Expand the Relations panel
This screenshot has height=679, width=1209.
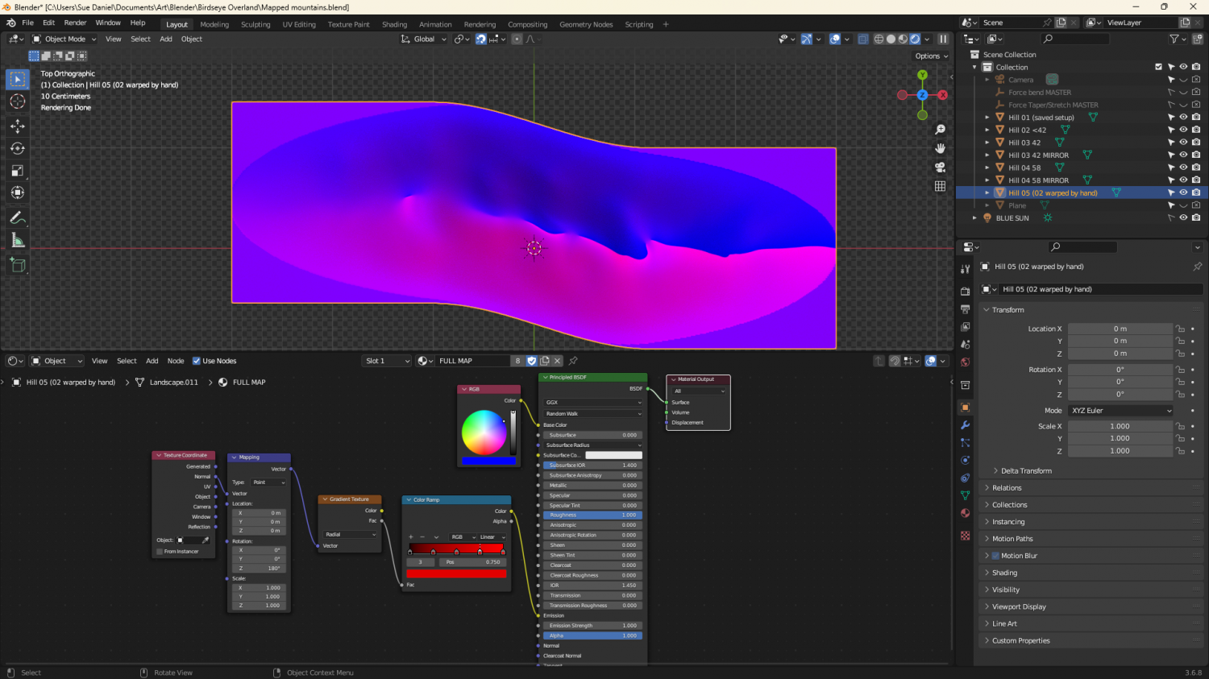1007,488
